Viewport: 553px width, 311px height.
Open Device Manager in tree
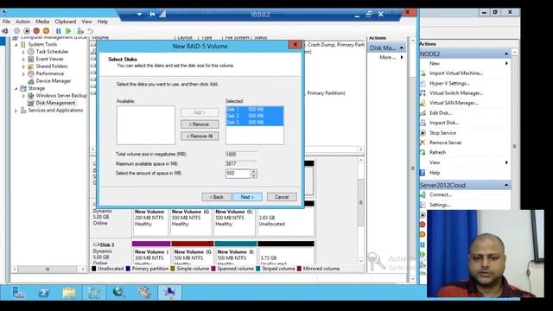[x=54, y=81]
